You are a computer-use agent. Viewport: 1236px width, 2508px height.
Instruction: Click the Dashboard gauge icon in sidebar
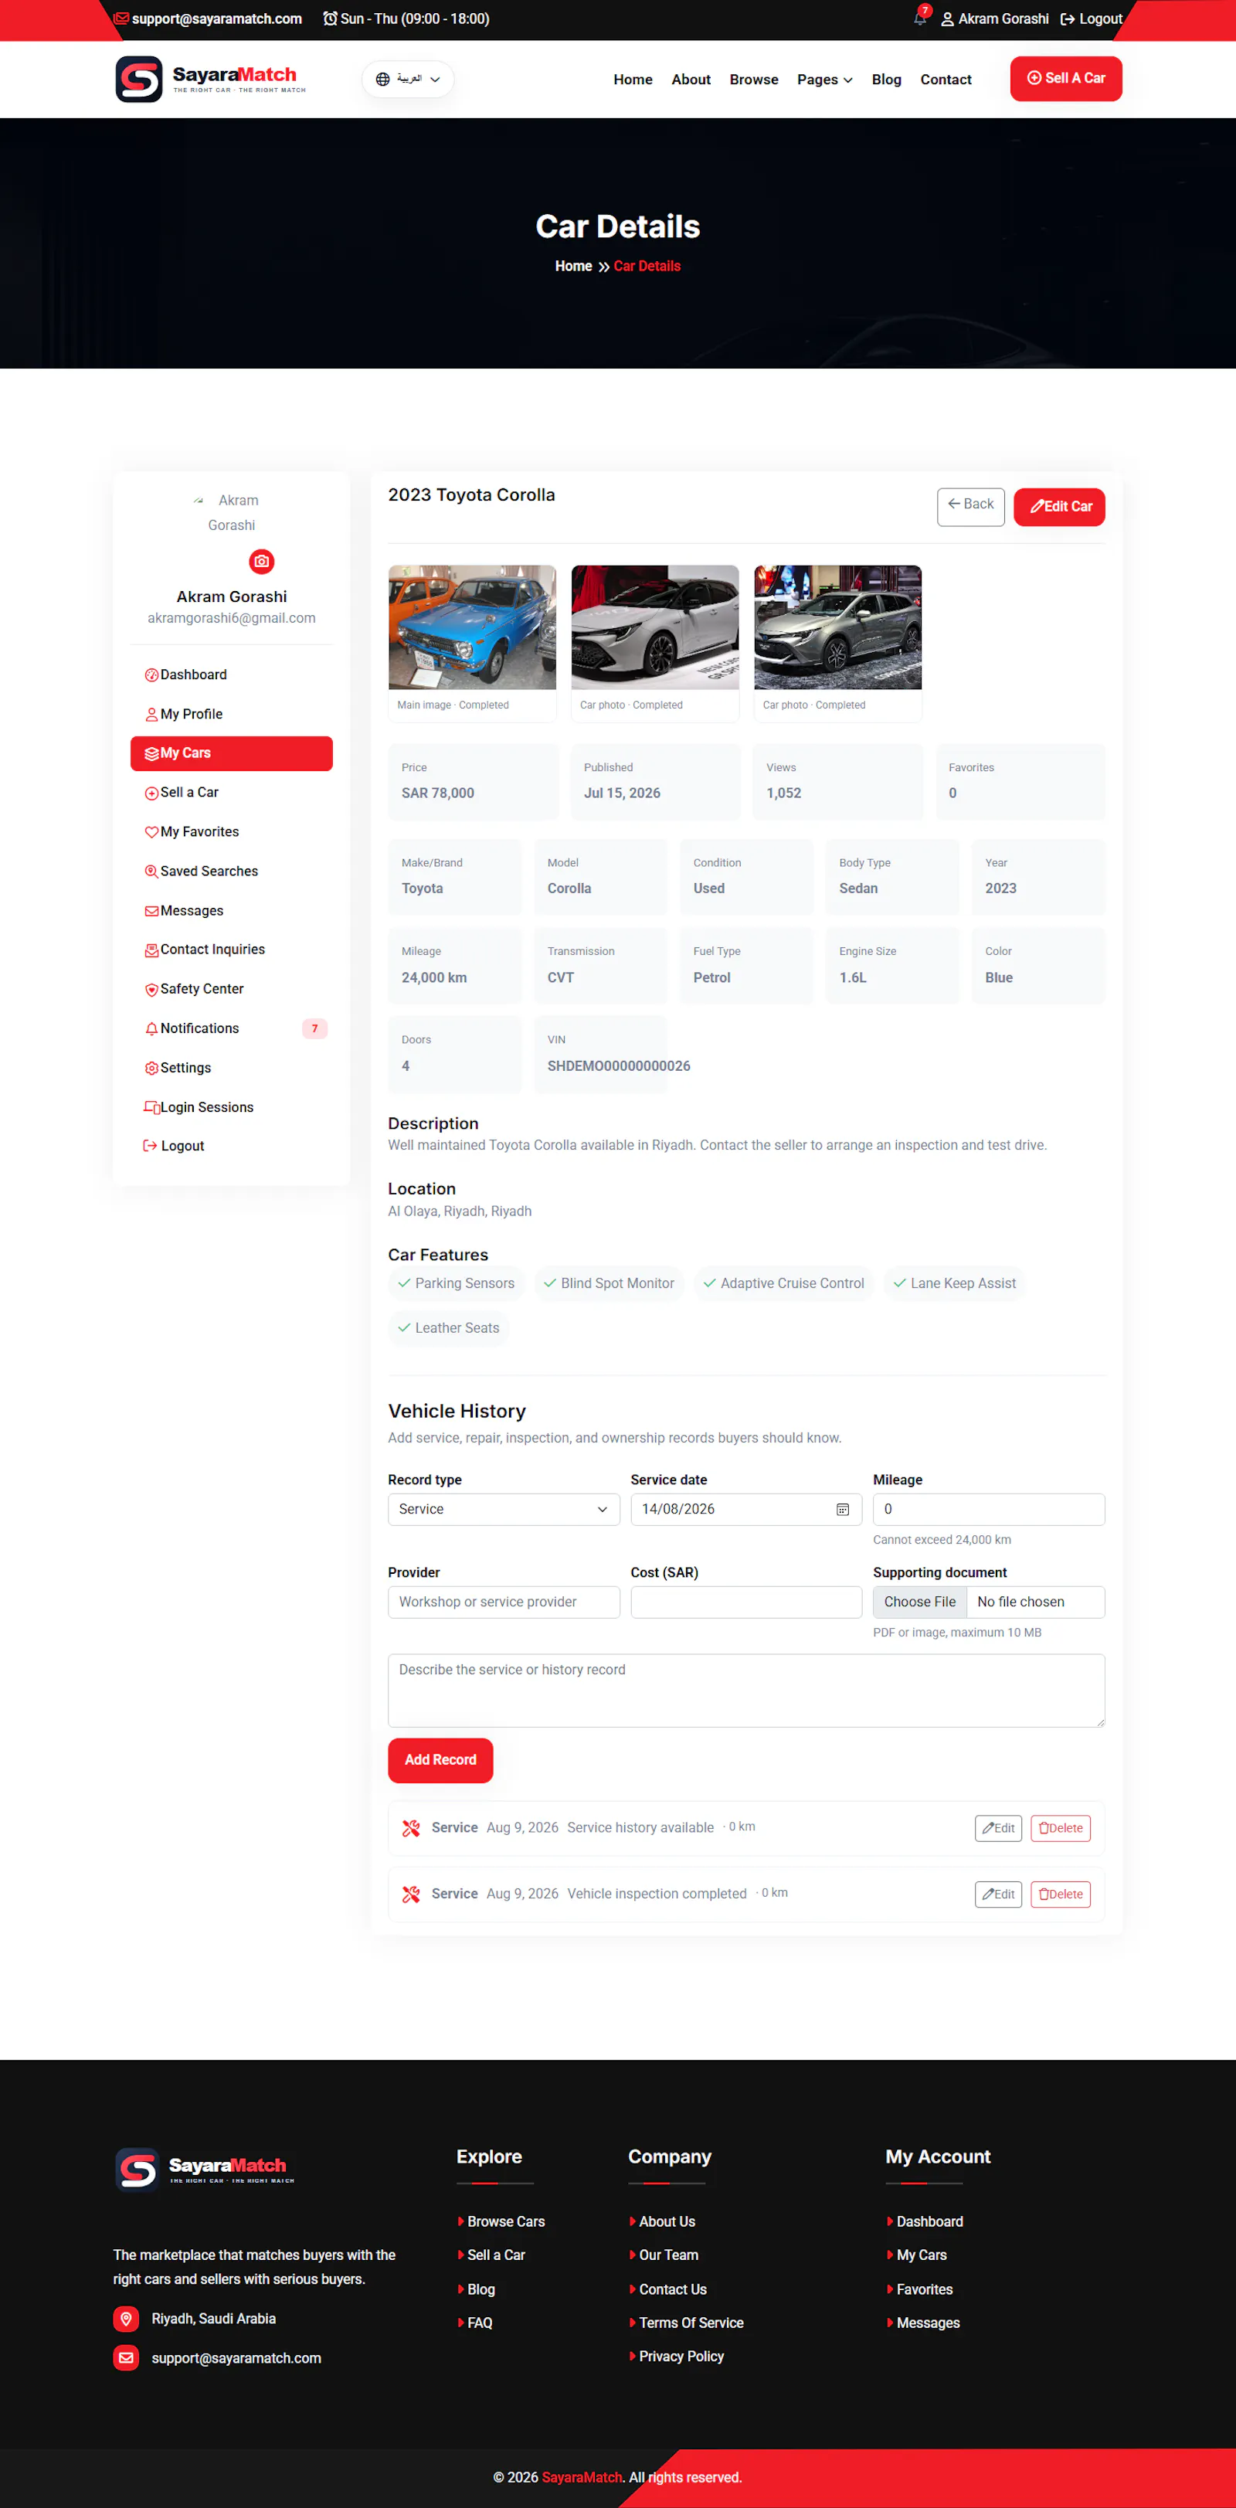point(151,676)
